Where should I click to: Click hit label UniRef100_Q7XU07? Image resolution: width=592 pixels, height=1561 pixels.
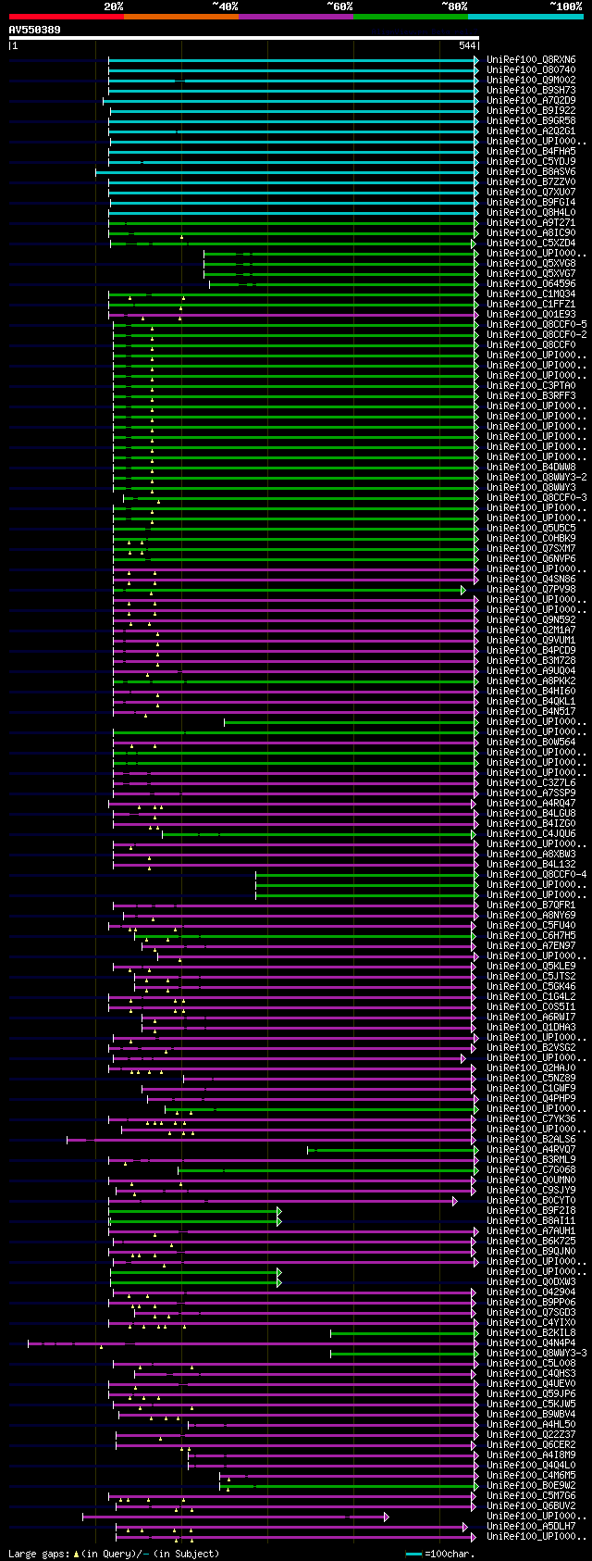tap(531, 192)
